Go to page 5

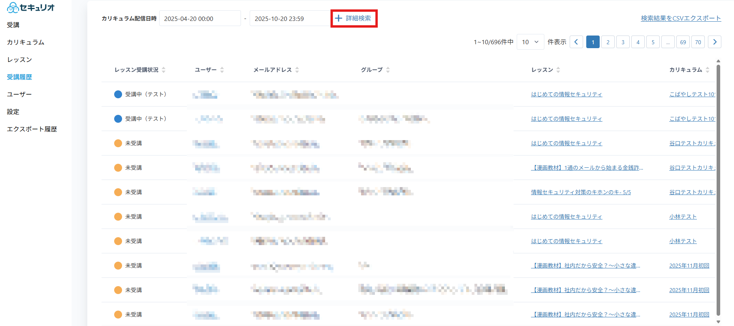(x=653, y=42)
